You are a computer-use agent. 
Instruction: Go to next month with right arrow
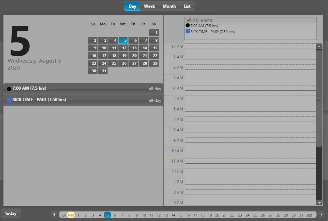point(321,214)
